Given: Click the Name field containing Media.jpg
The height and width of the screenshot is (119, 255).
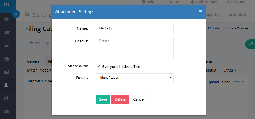Looking at the screenshot, I should pos(135,28).
